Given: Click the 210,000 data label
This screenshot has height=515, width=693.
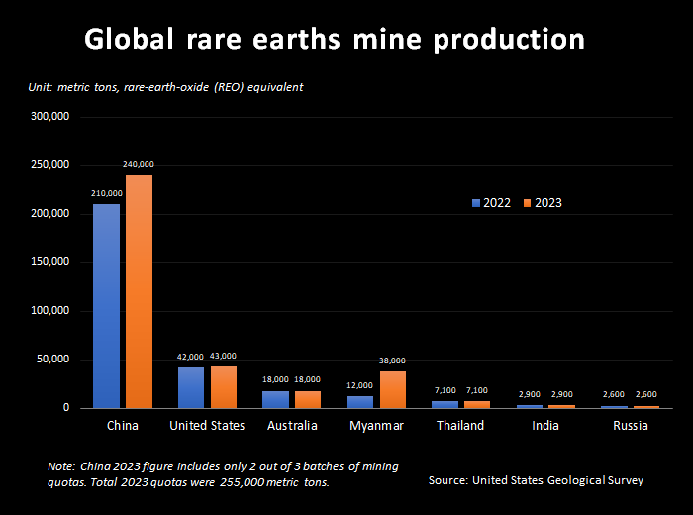Looking at the screenshot, I should 107,193.
